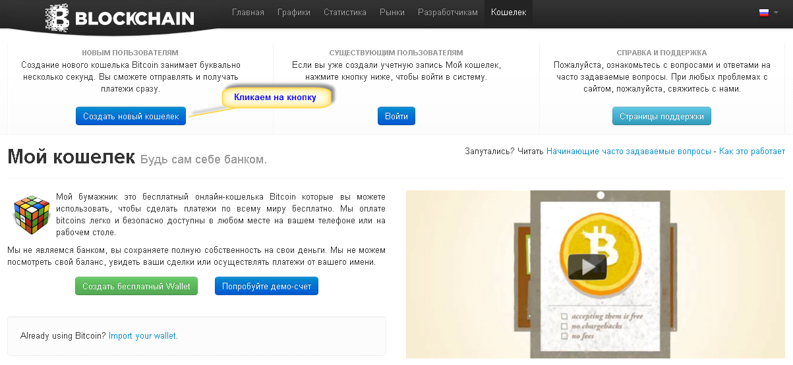
Task: Click the Будь сам себе банком subtitle
Action: [x=204, y=159]
